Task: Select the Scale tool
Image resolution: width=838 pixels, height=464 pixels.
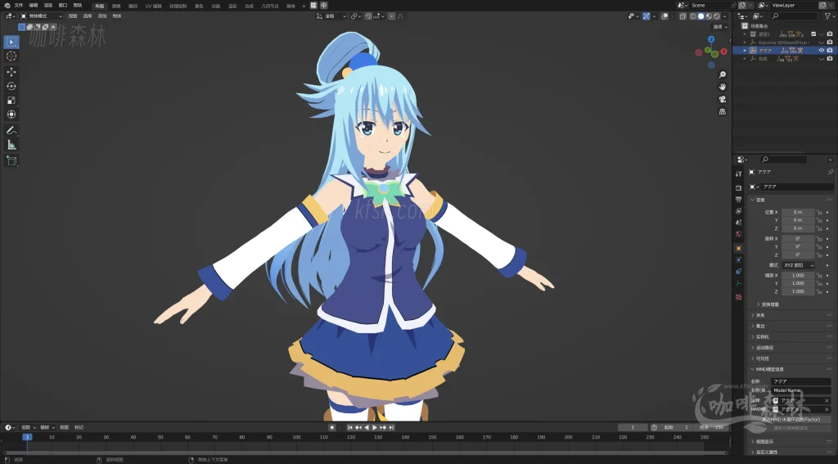Action: click(x=11, y=101)
